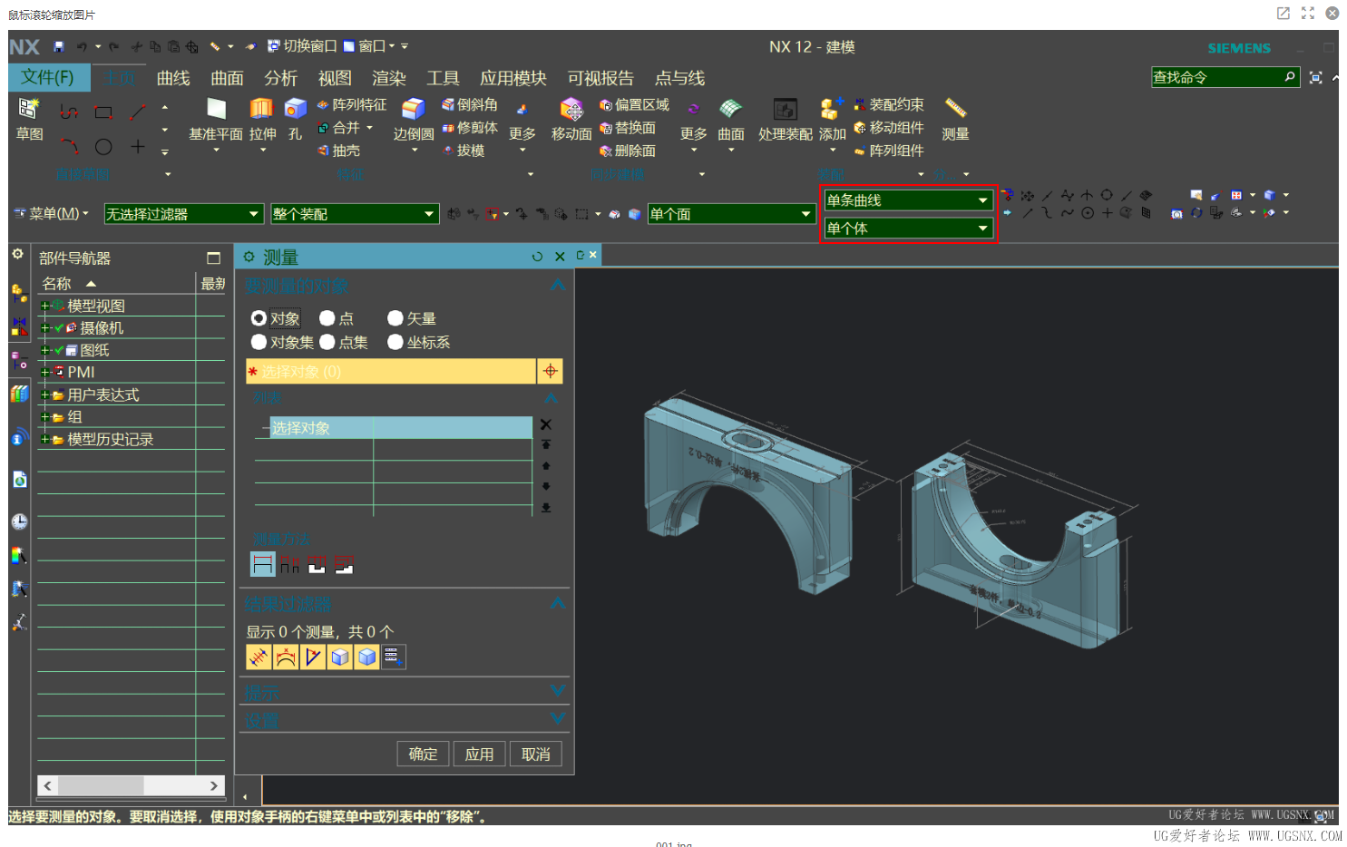Click the image viewer fullscreen icon
The width and height of the screenshot is (1347, 847).
[x=1307, y=13]
